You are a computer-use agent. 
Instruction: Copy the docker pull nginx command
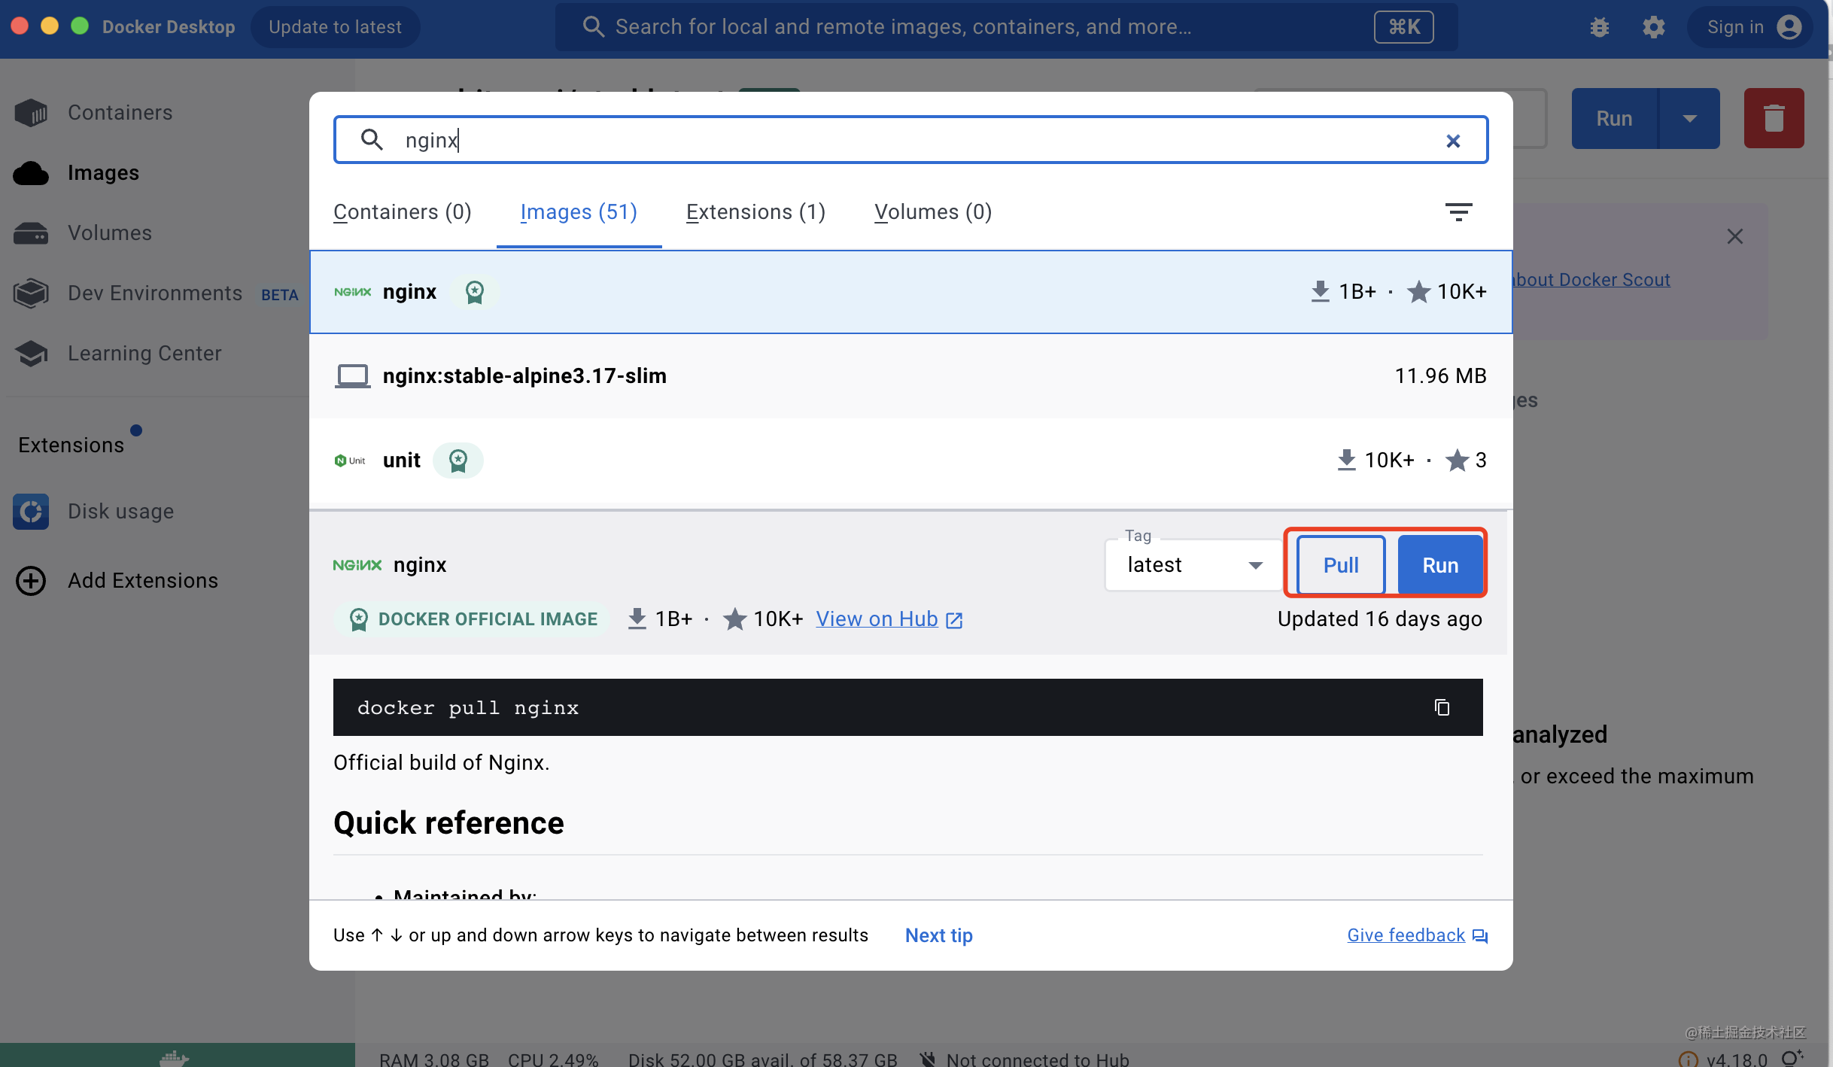pos(1442,707)
